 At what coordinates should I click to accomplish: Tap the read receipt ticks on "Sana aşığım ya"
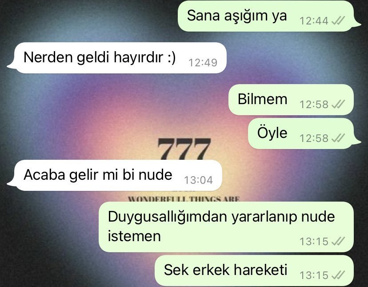[x=338, y=20]
